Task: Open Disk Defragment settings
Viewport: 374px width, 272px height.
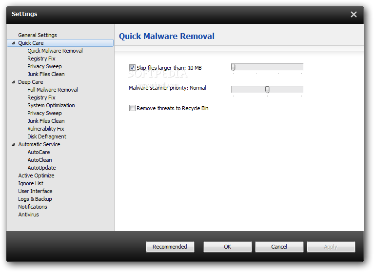Action: coord(47,136)
